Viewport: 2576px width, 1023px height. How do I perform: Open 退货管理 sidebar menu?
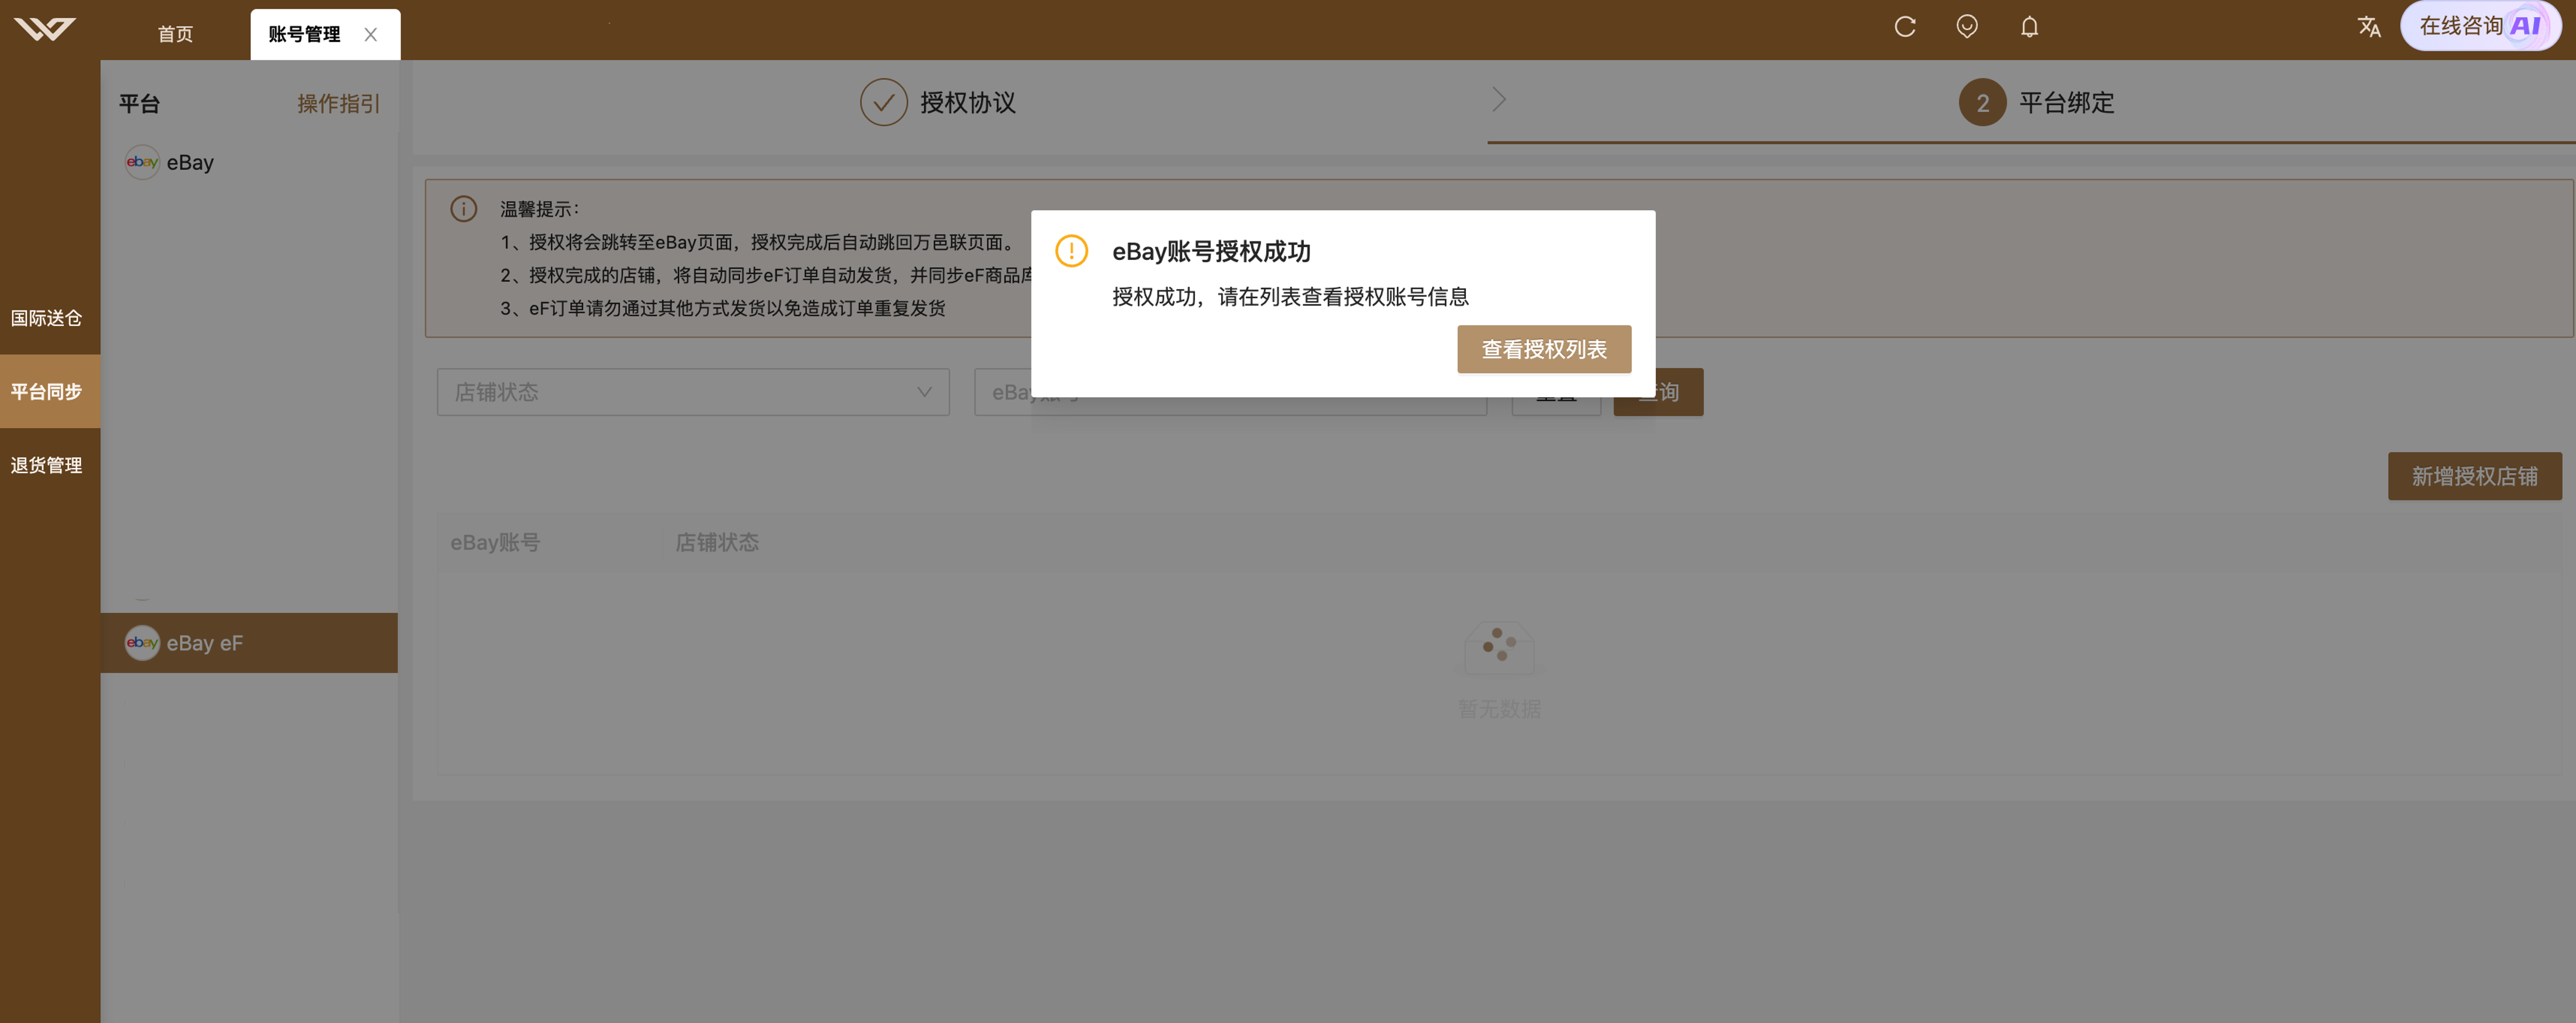point(46,466)
